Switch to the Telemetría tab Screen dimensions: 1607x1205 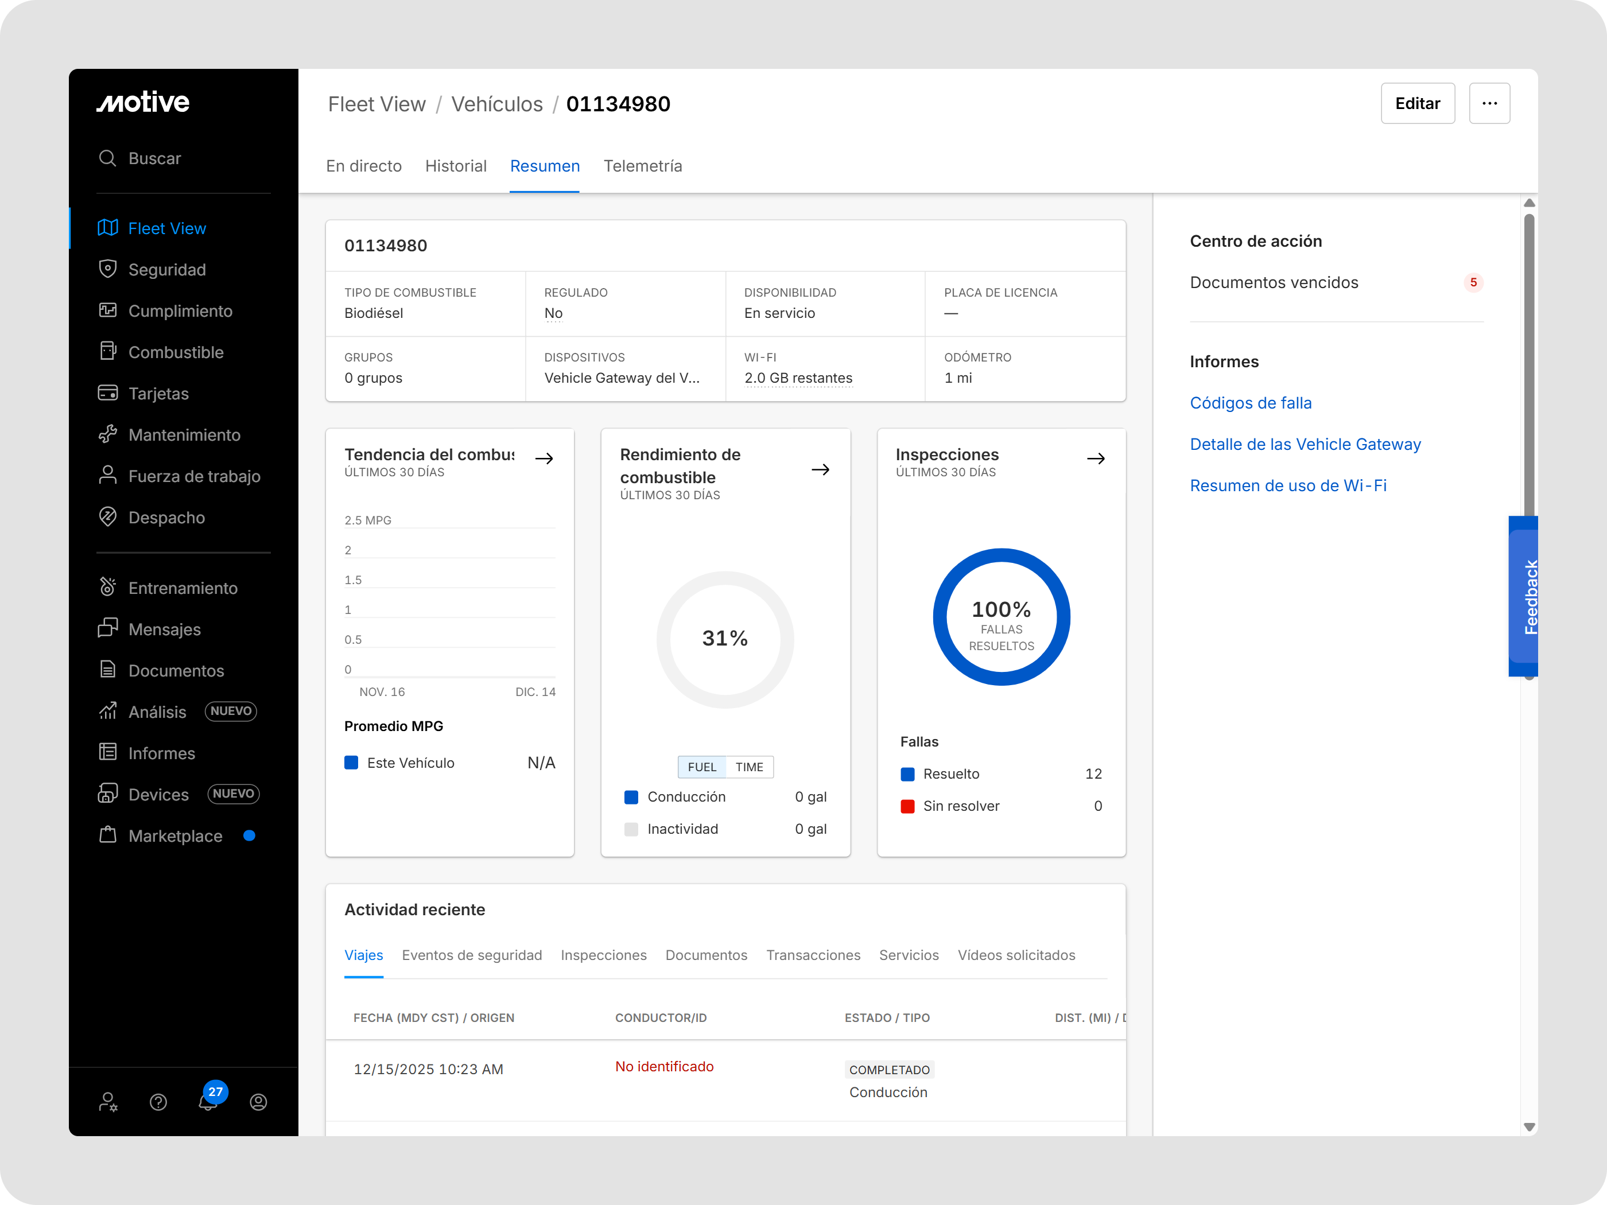click(x=642, y=166)
